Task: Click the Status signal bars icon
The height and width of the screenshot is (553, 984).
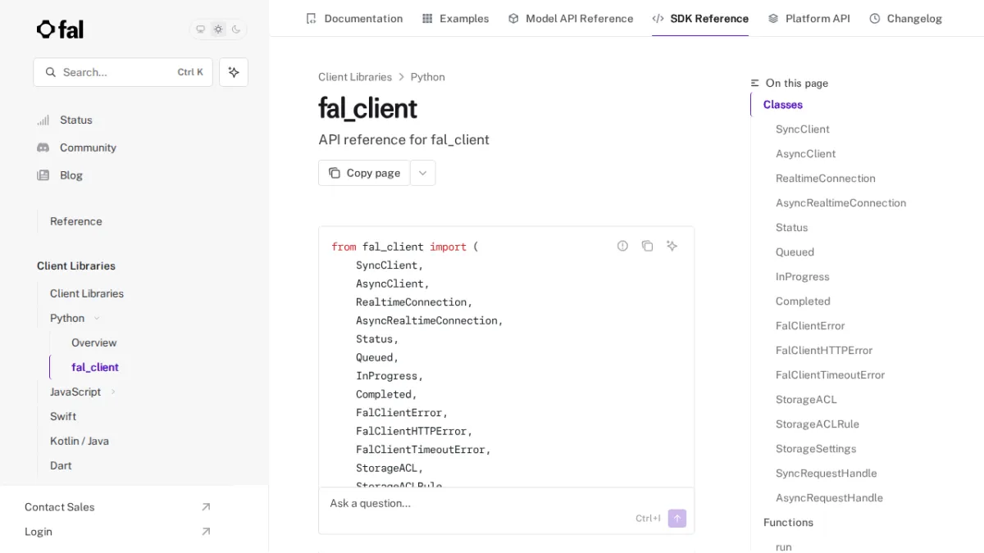Action: [43, 120]
